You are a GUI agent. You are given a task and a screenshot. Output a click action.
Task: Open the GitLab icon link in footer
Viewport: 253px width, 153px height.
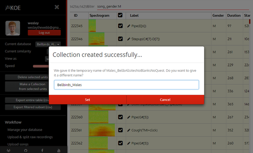[x=9, y=150]
